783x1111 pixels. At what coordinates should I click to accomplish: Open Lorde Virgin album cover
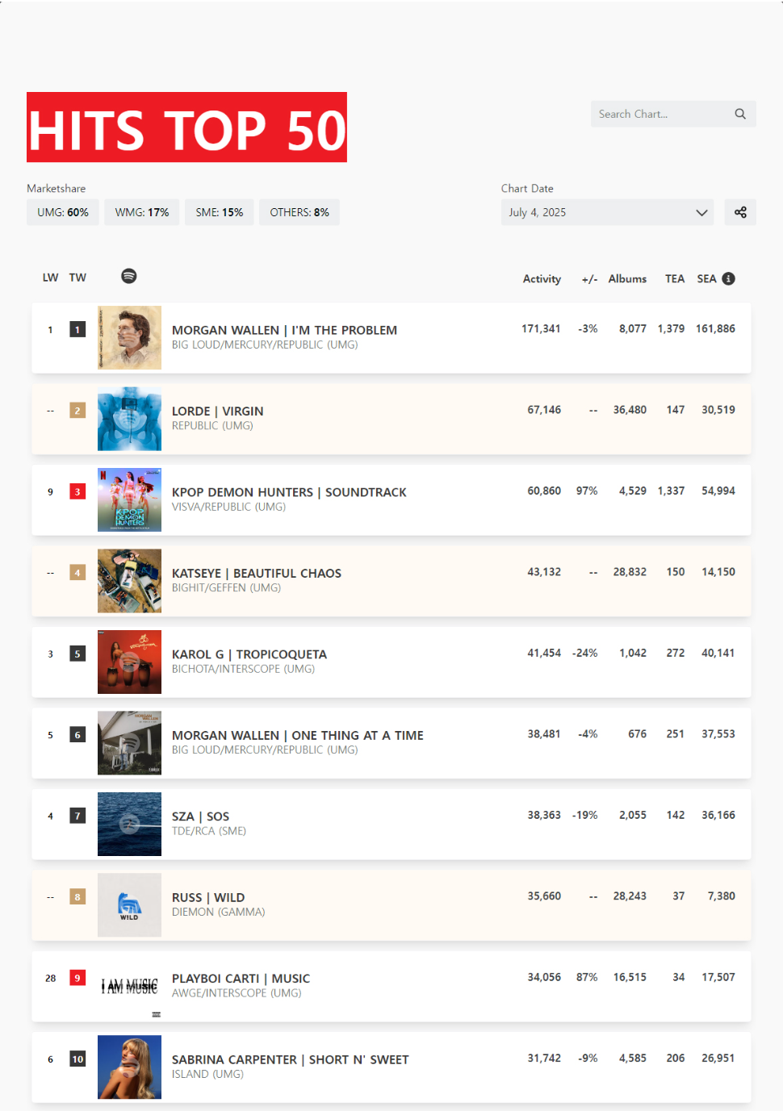[129, 419]
